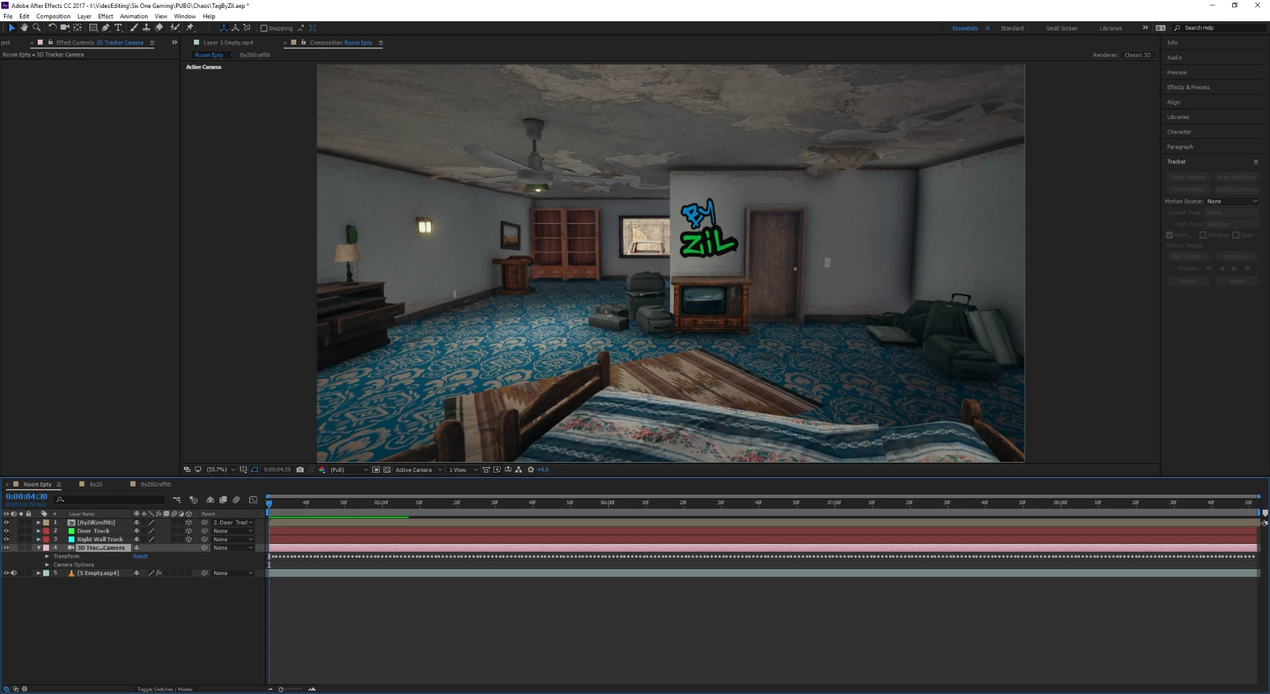Open Show Channel color management icon
The image size is (1270, 694).
point(322,470)
